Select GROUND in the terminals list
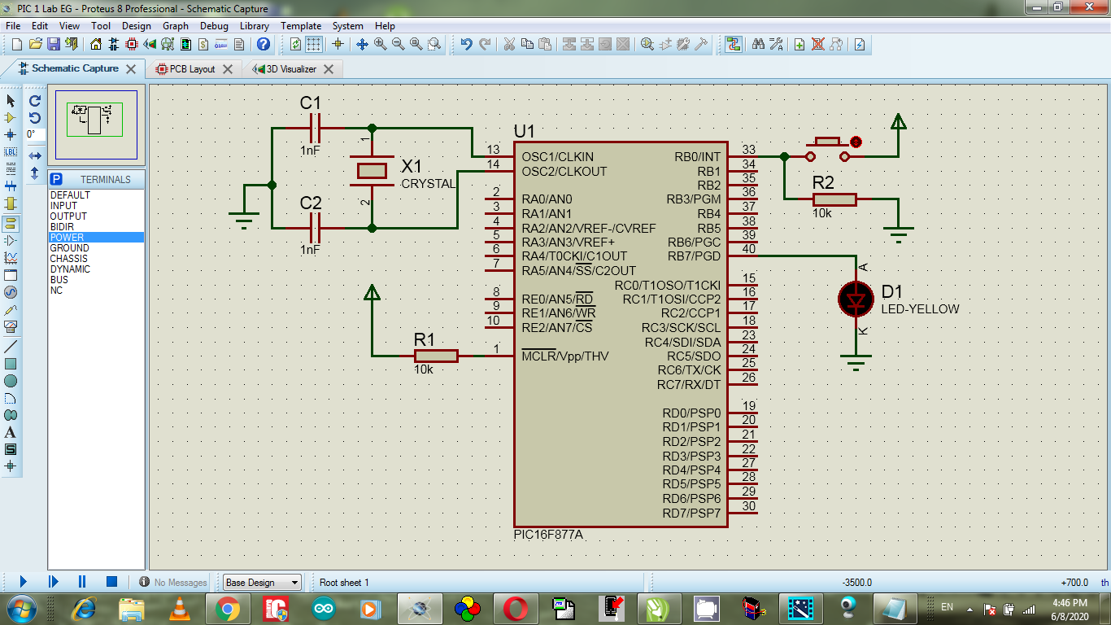Screen dimensions: 1111x625 (x=96, y=248)
